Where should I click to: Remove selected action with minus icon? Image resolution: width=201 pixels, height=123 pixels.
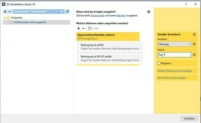click(x=83, y=28)
